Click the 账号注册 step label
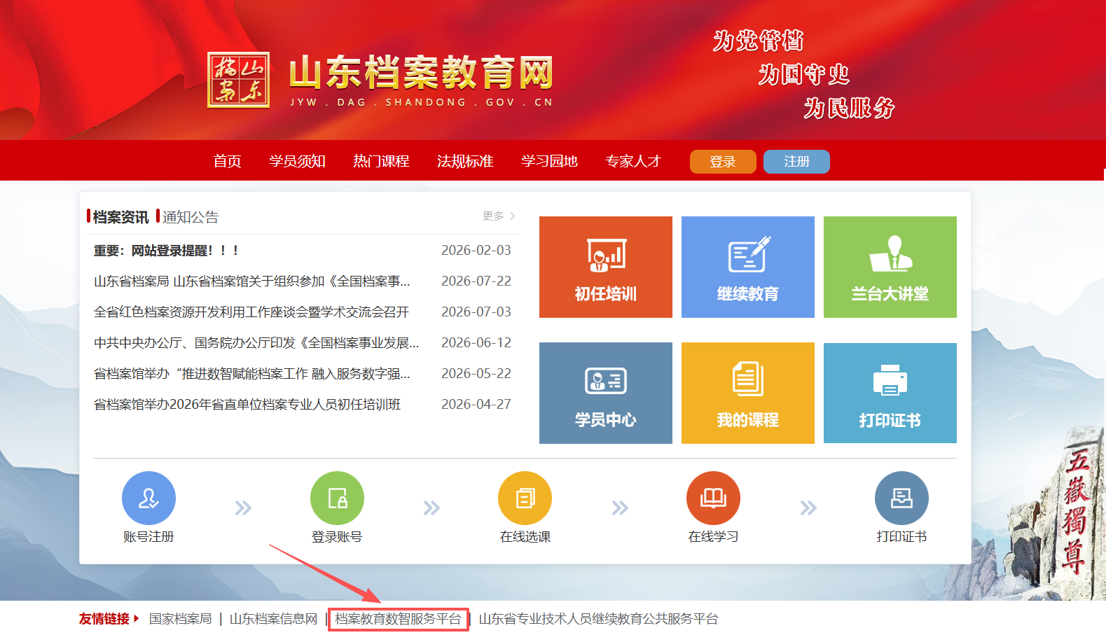 (x=148, y=537)
